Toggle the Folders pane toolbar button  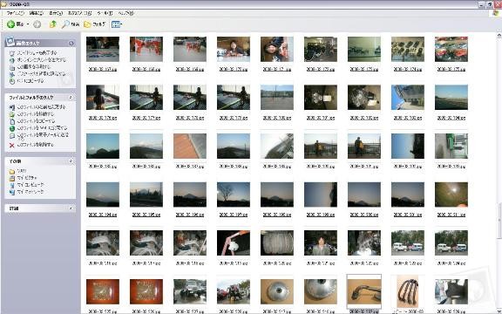coord(94,24)
